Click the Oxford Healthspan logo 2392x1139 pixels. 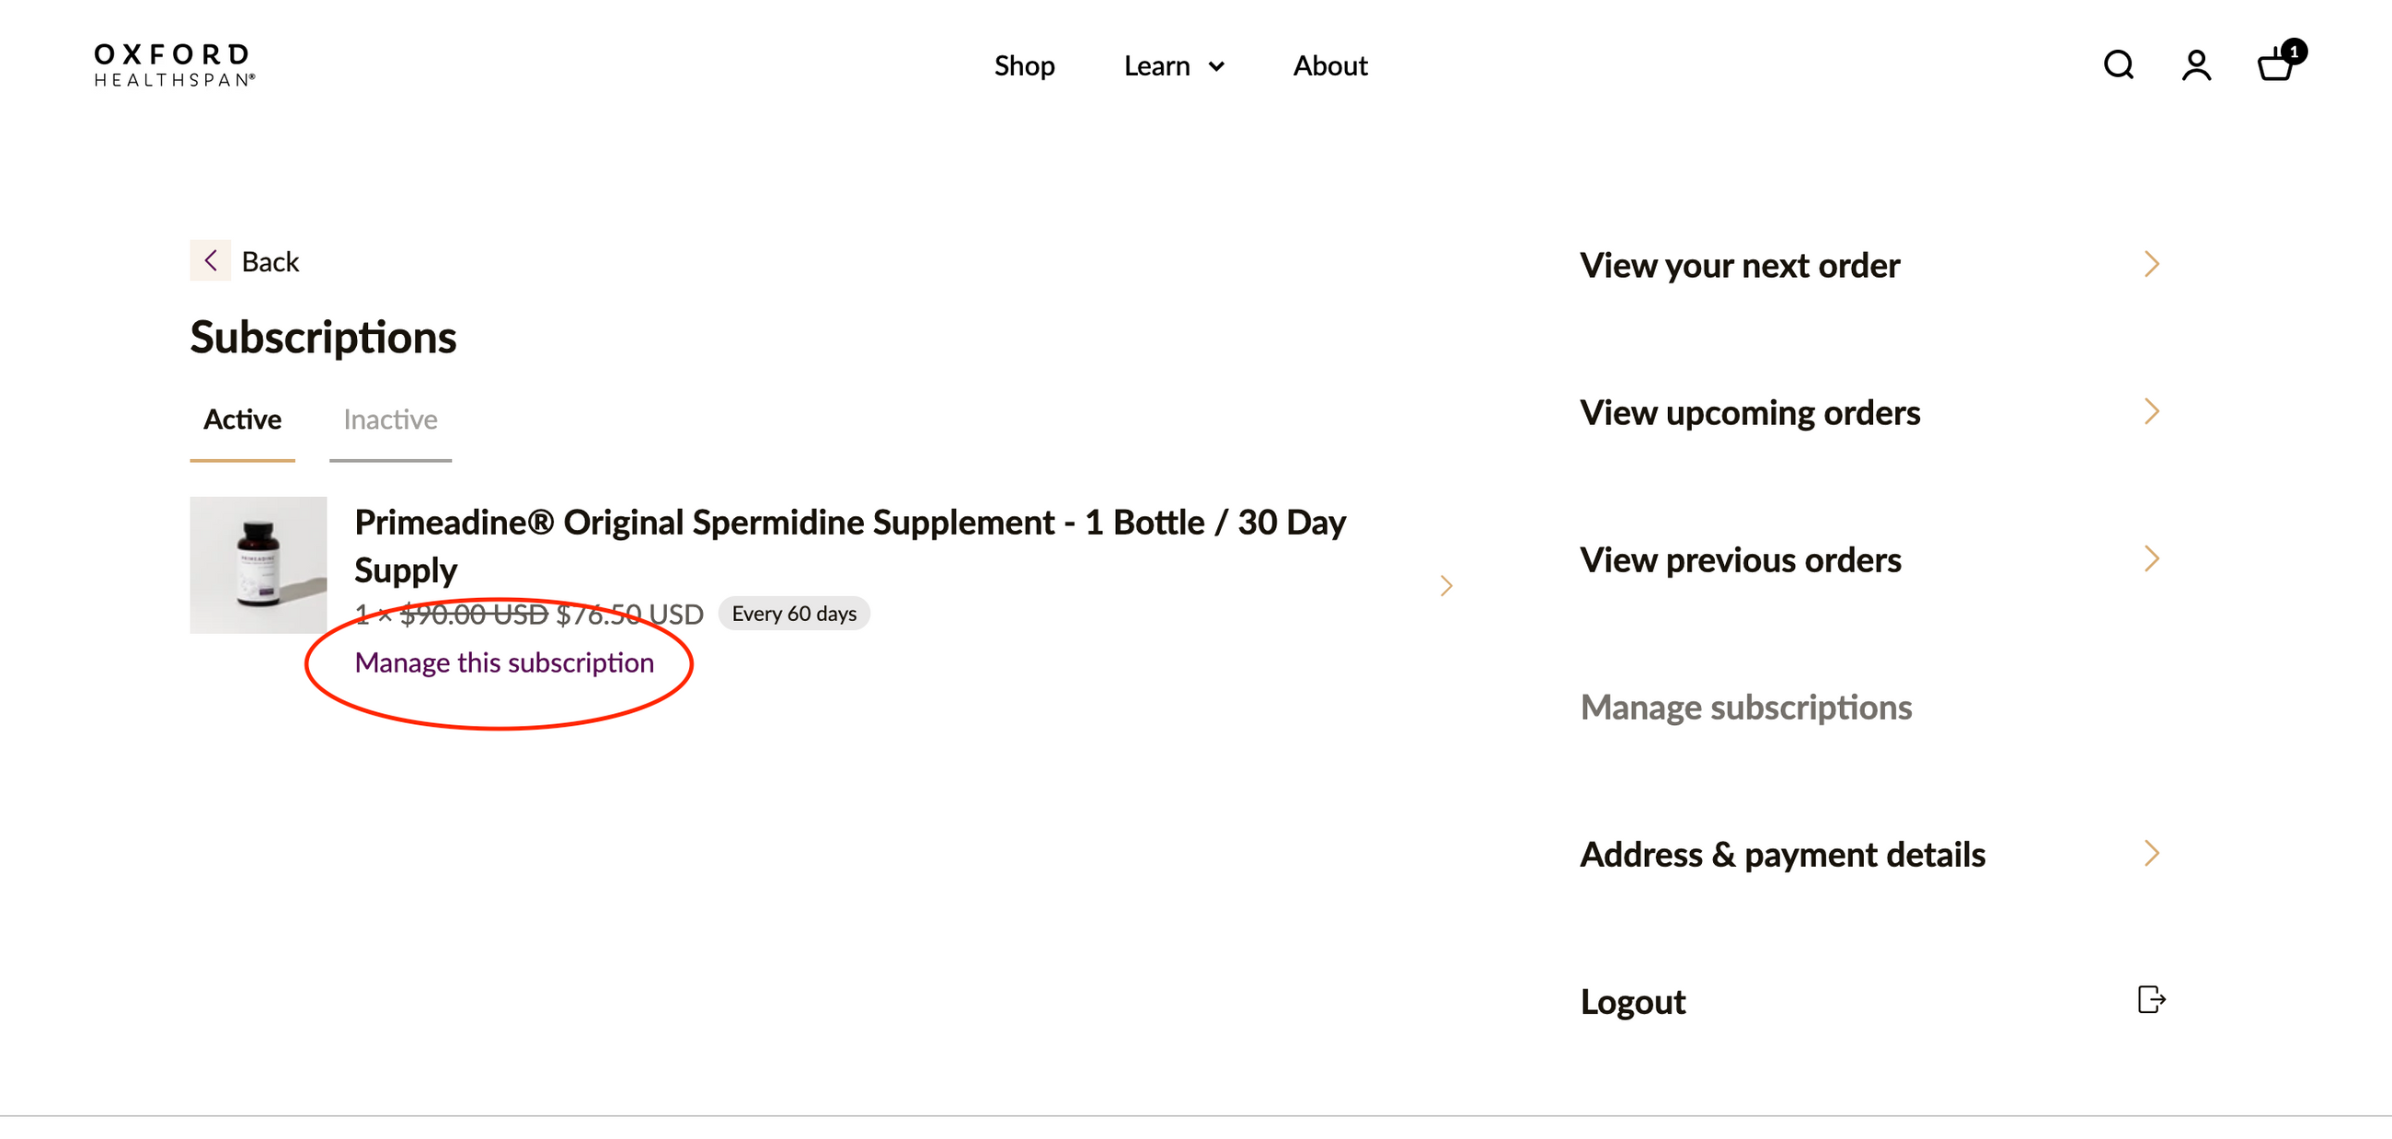(x=174, y=65)
